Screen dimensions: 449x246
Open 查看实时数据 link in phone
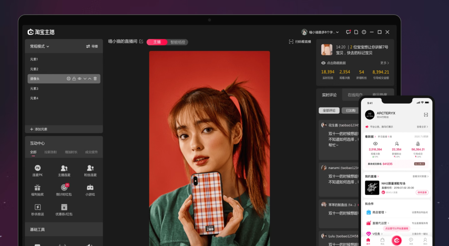click(x=420, y=176)
